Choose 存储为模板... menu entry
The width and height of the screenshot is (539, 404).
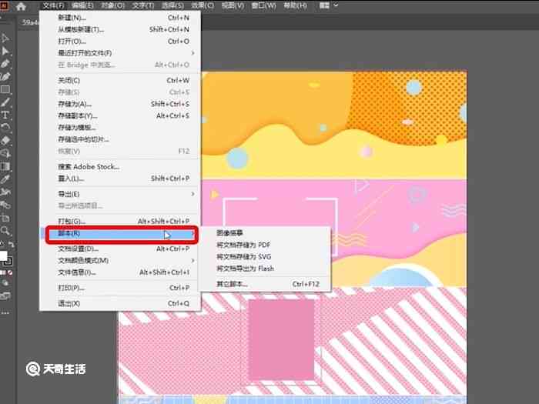[x=120, y=128]
